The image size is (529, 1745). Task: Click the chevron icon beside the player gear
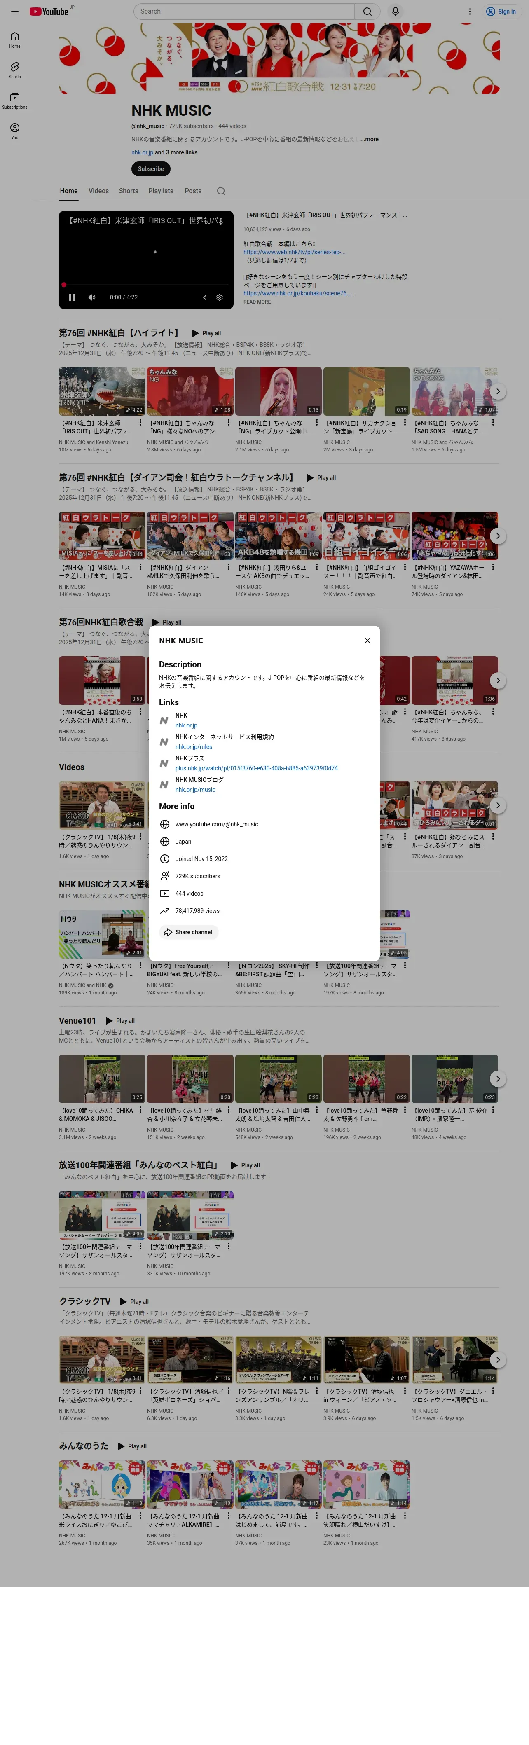coord(205,297)
